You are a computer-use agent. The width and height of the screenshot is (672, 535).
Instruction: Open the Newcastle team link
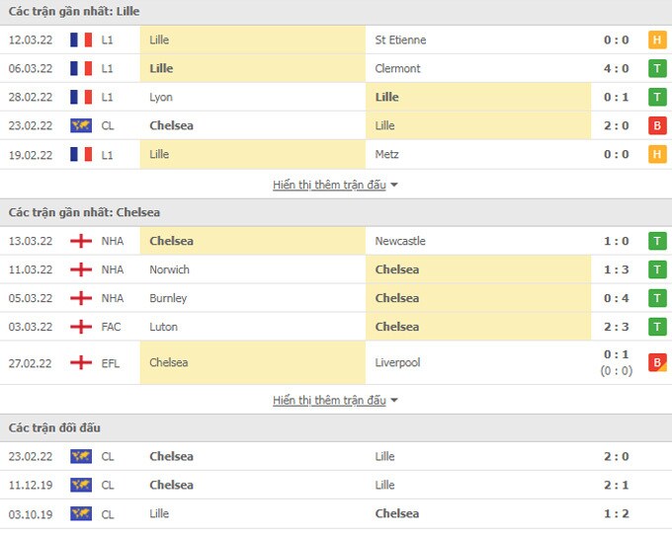(x=400, y=242)
